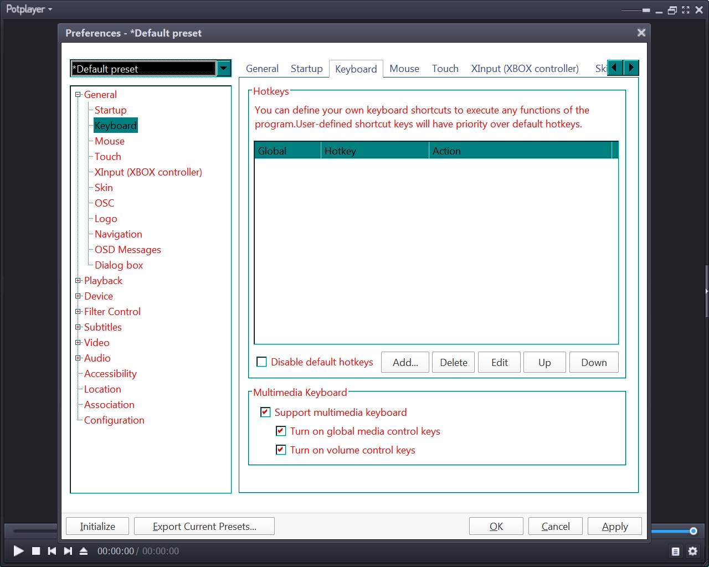The height and width of the screenshot is (567, 709).
Task: Select the Keyboard tab
Action: [356, 69]
